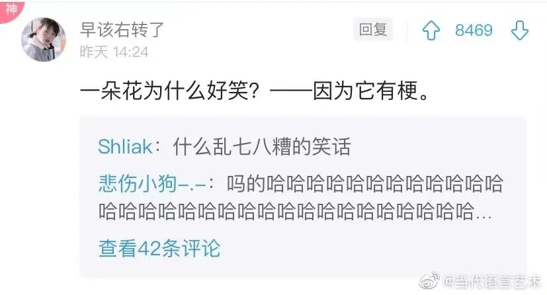Image resolution: width=547 pixels, height=295 pixels.
Task: Click the @当代语言艺术 watermark text
Action: pos(493,281)
